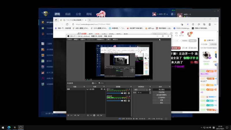Click Studio Mode button in OBS controls
Image resolution: width=231 pixels, height=130 pixels.
pyautogui.click(x=161, y=98)
